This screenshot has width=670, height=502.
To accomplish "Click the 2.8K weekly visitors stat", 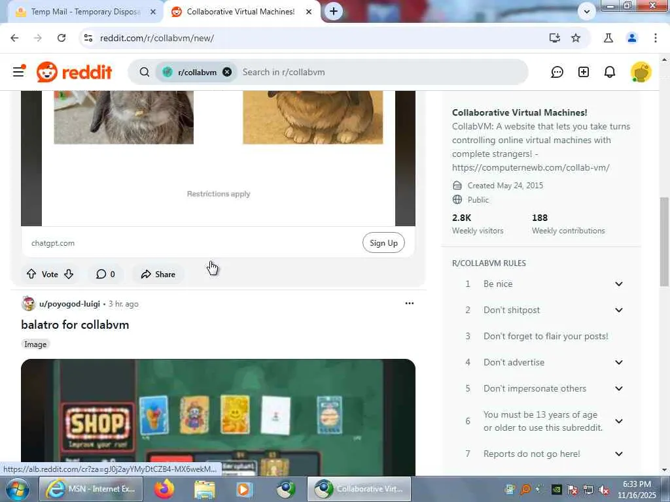I will 478,224.
